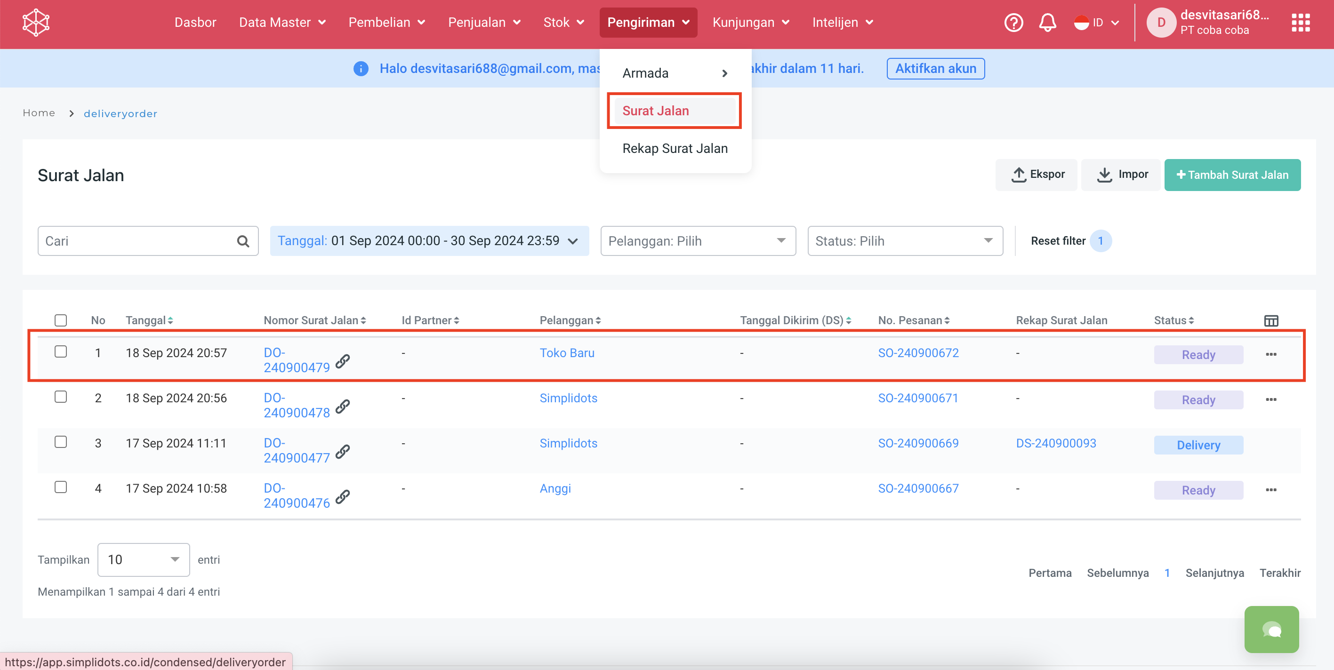Click the Simplidots logo icon
Image resolution: width=1334 pixels, height=670 pixels.
36,22
